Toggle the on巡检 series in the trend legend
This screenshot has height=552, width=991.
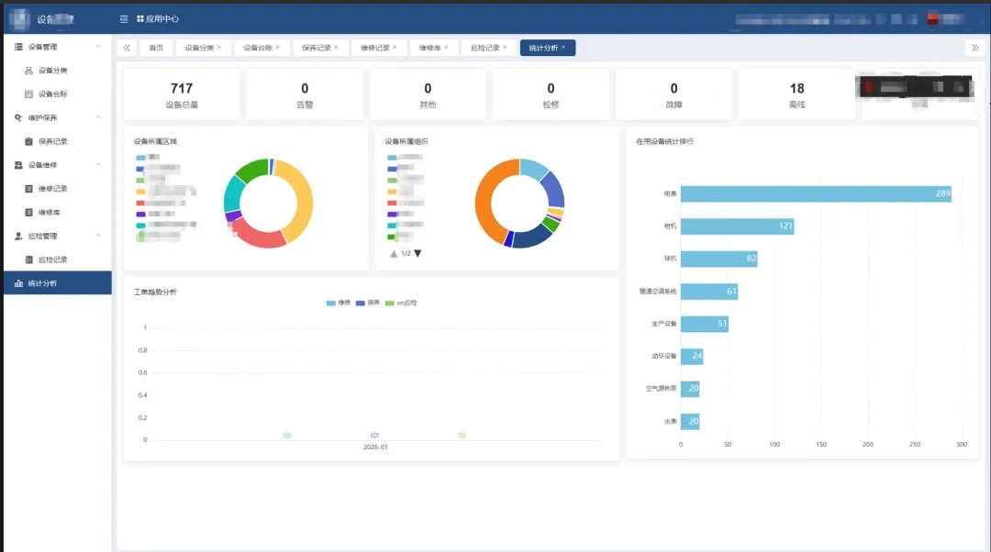400,303
